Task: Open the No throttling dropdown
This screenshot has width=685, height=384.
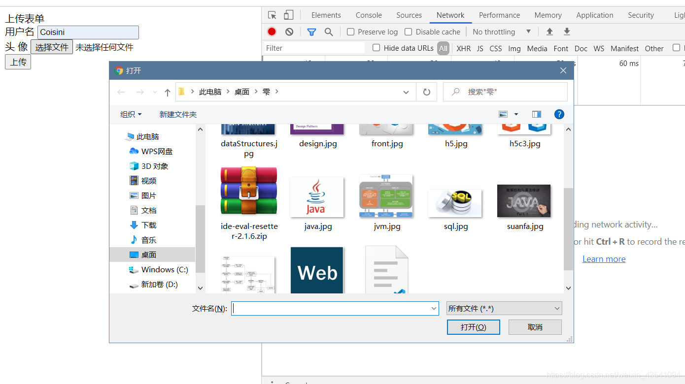Action: click(x=502, y=32)
